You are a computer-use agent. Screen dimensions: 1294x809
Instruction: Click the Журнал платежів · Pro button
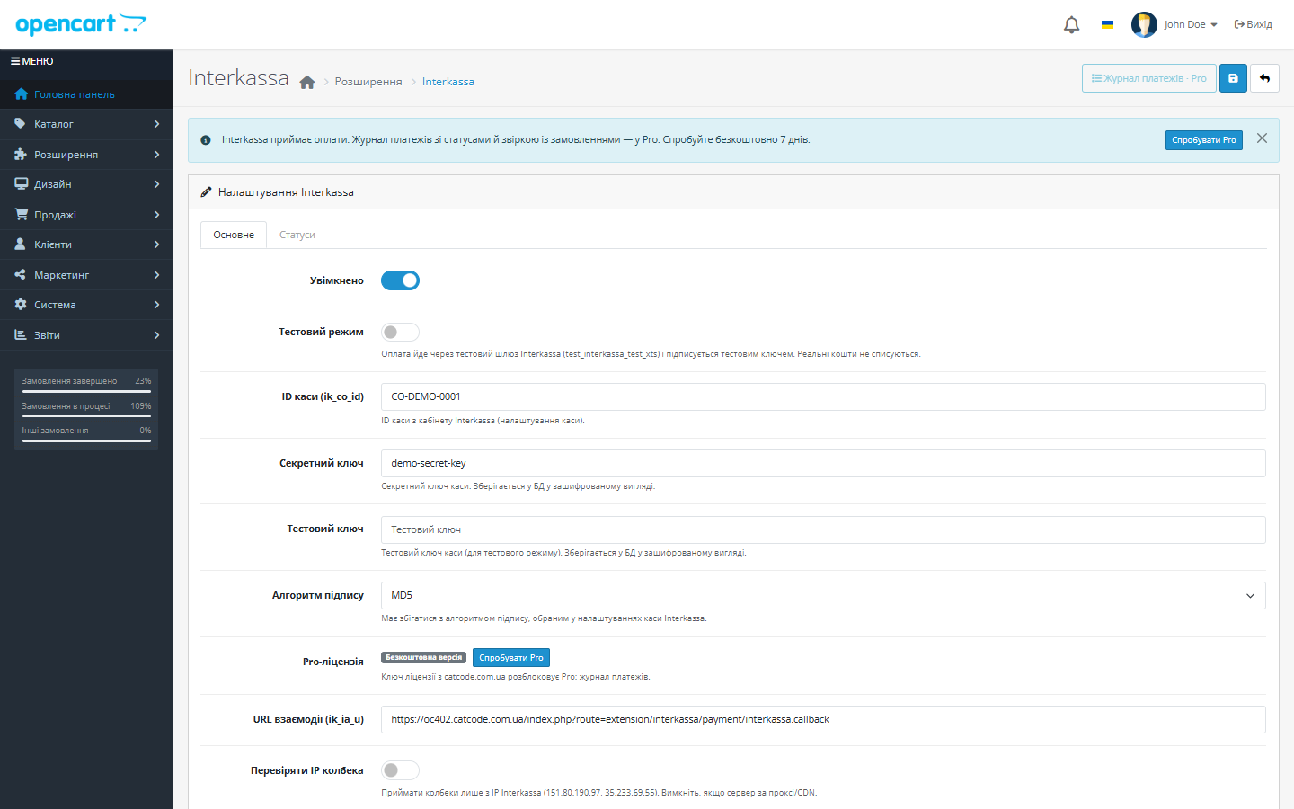(x=1148, y=78)
